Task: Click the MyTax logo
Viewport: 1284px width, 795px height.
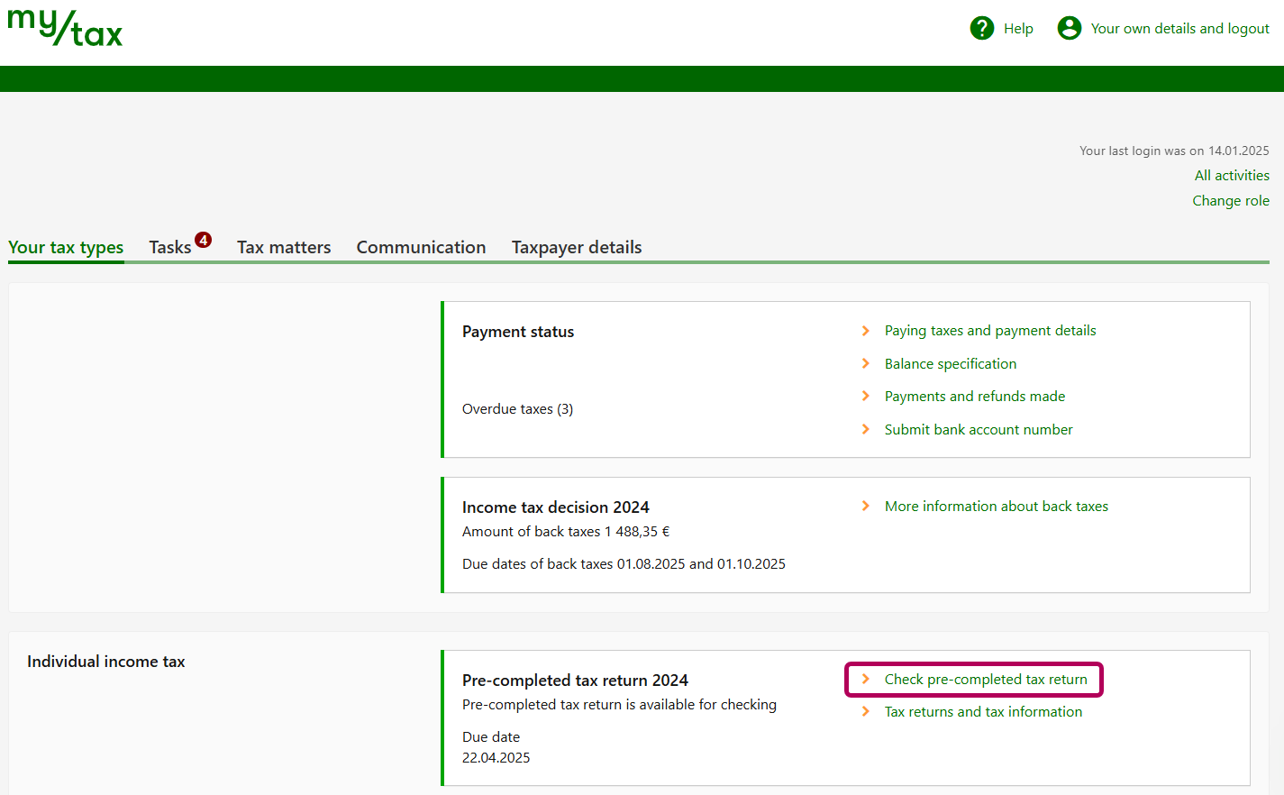Action: tap(65, 28)
